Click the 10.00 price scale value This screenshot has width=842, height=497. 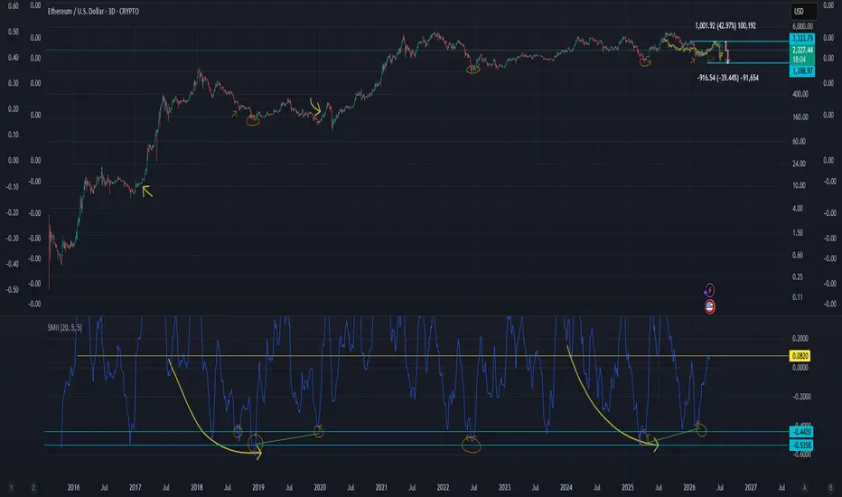(x=799, y=185)
